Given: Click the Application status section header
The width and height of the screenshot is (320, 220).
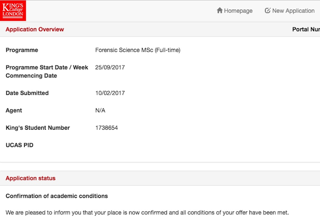Looking at the screenshot, I should (31, 178).
